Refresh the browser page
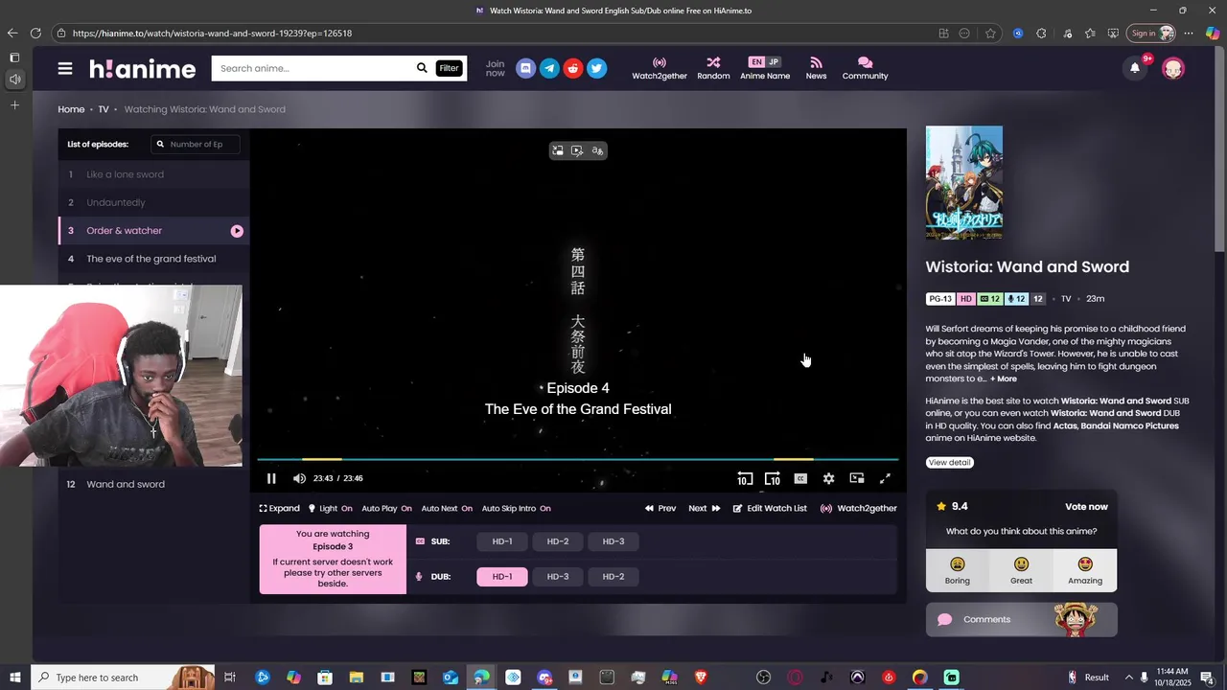1227x690 pixels. tap(35, 34)
